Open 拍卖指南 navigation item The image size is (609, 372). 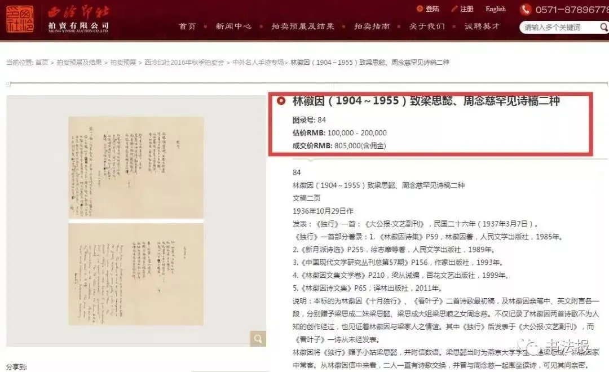click(372, 26)
